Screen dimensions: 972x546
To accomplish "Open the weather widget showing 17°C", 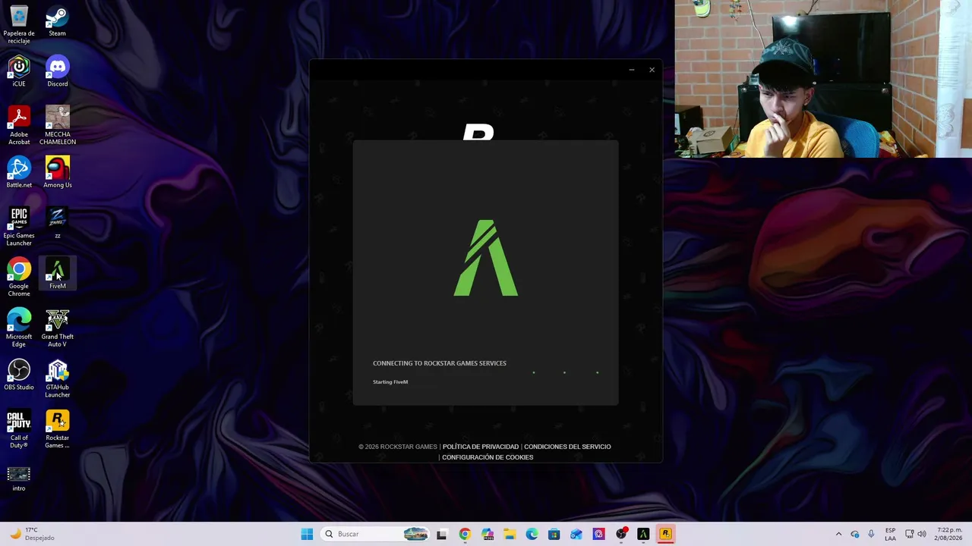I will point(32,534).
